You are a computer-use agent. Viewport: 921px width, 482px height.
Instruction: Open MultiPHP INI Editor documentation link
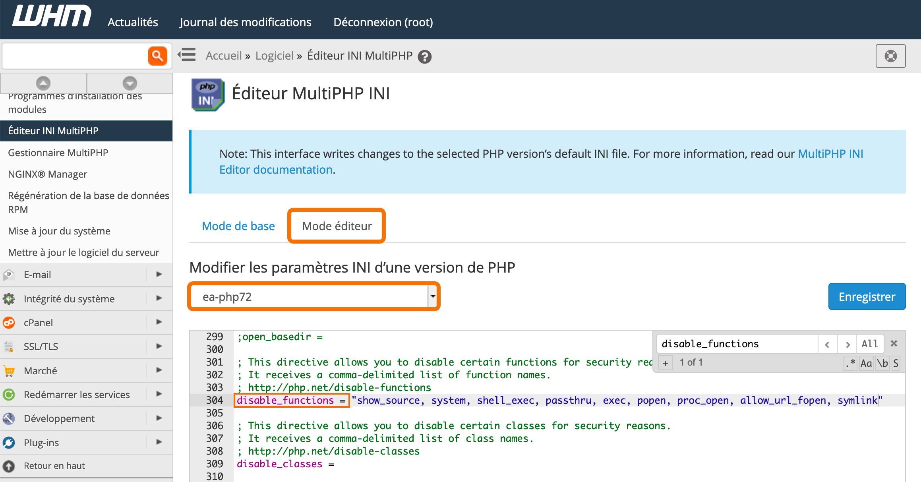(x=541, y=162)
